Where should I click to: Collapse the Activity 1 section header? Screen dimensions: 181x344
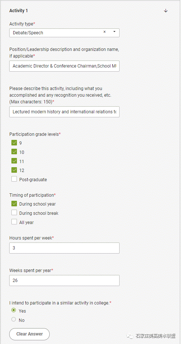tap(19, 11)
